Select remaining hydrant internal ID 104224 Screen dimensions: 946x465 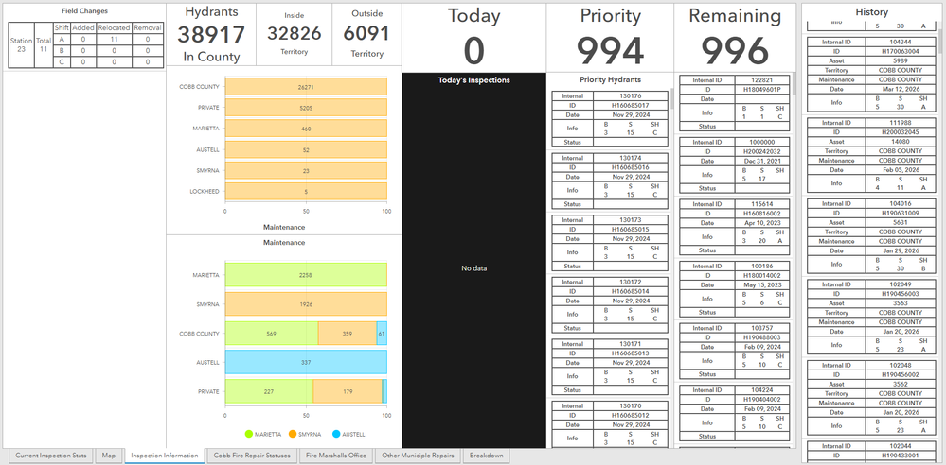coord(761,389)
